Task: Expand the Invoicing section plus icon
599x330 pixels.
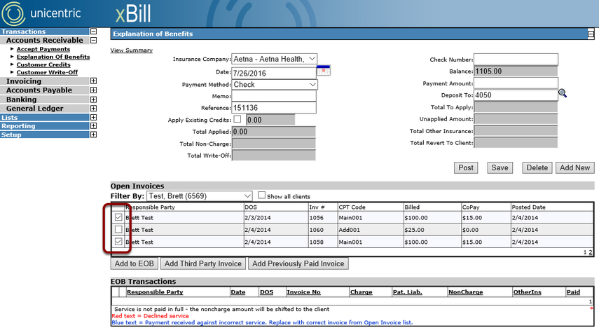Action: point(93,81)
